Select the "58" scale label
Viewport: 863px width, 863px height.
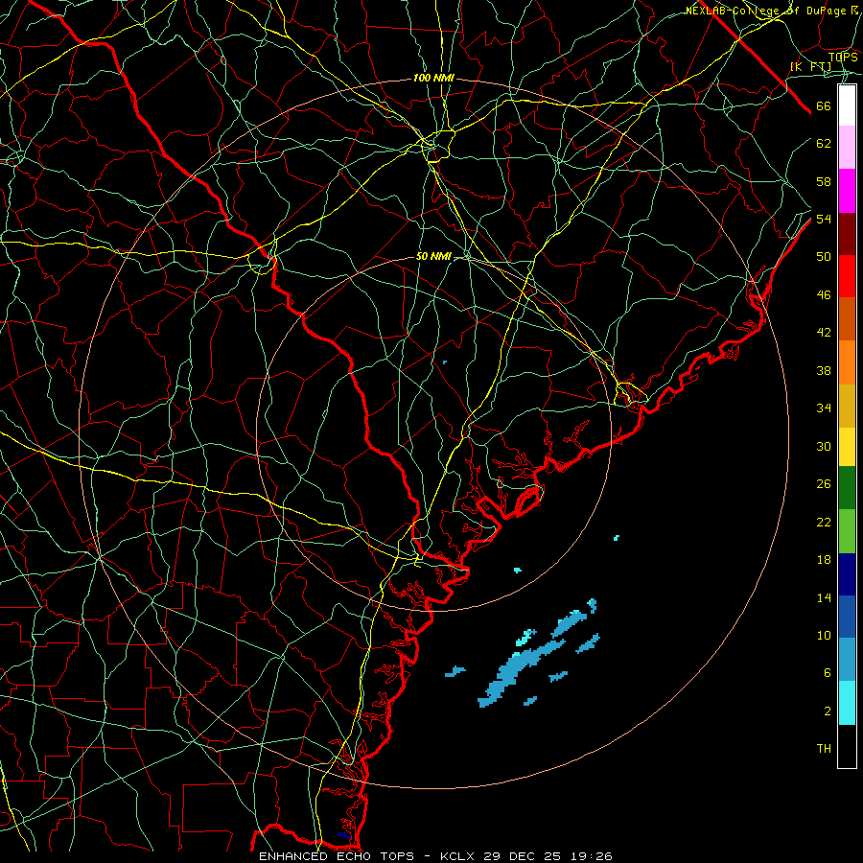click(824, 181)
